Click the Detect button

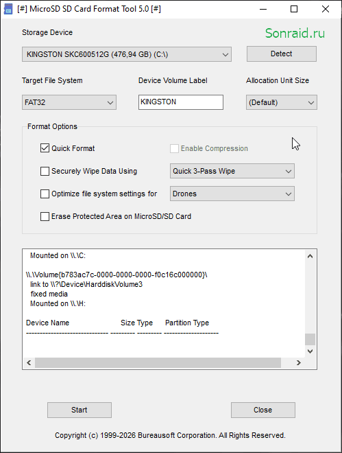click(x=282, y=54)
